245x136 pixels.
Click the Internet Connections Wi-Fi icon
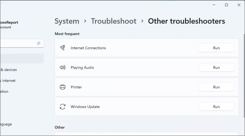coord(63,48)
